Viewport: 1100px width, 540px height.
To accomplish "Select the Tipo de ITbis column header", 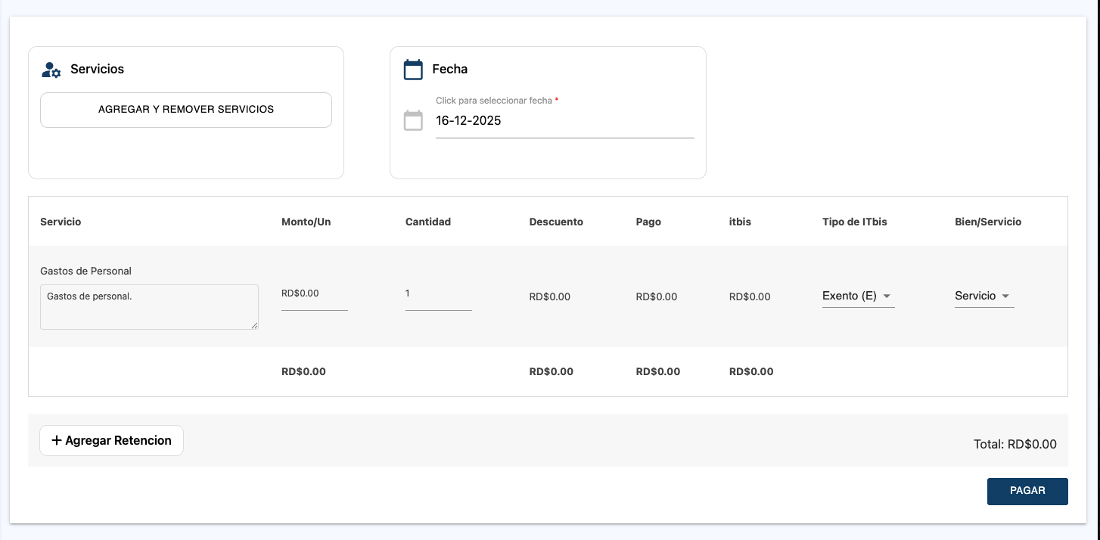I will pos(854,222).
